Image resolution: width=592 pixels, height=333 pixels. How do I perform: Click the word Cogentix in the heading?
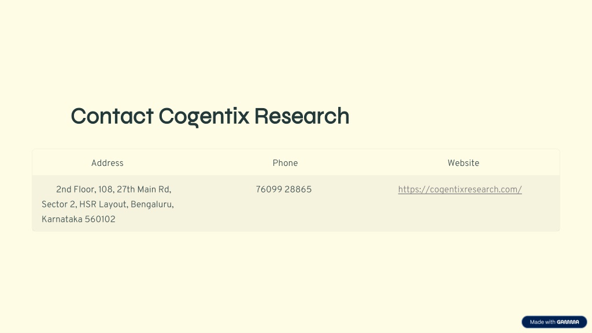click(204, 116)
